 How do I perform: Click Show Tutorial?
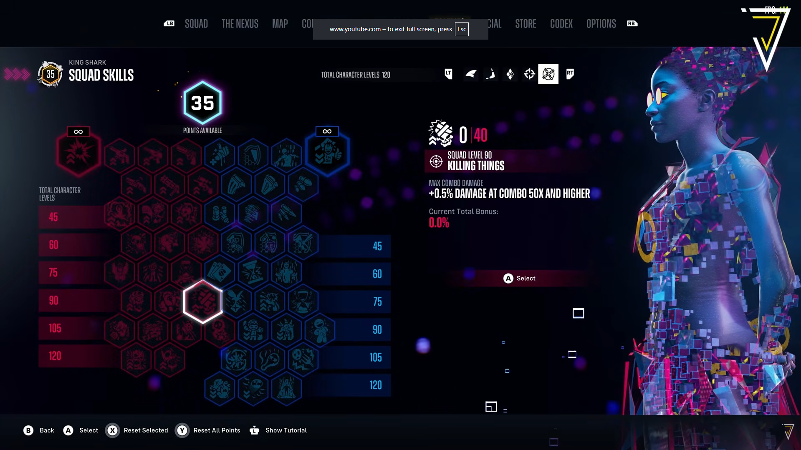(278, 430)
